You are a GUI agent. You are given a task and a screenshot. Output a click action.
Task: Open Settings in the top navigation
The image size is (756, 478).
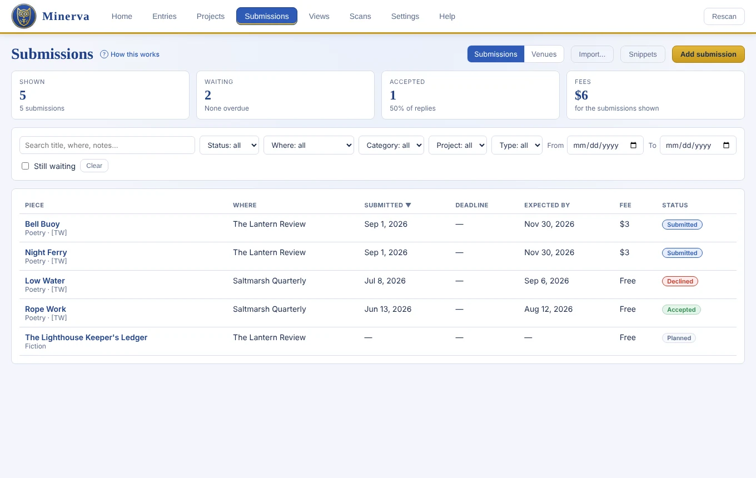tap(405, 16)
